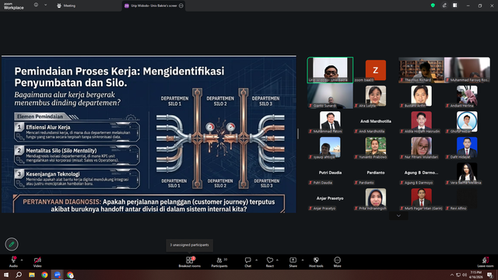This screenshot has width=498, height=280.
Task: Select Muhammad Farouq's video tile
Action: click(x=467, y=70)
